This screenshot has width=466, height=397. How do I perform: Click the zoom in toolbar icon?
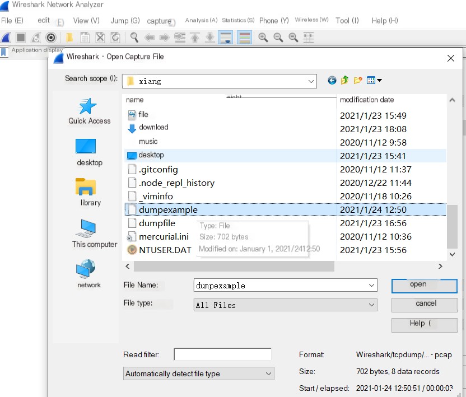(x=263, y=38)
